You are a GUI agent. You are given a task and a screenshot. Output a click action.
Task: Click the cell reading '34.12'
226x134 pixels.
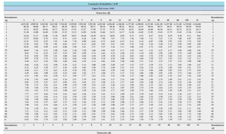(x=26, y=29)
